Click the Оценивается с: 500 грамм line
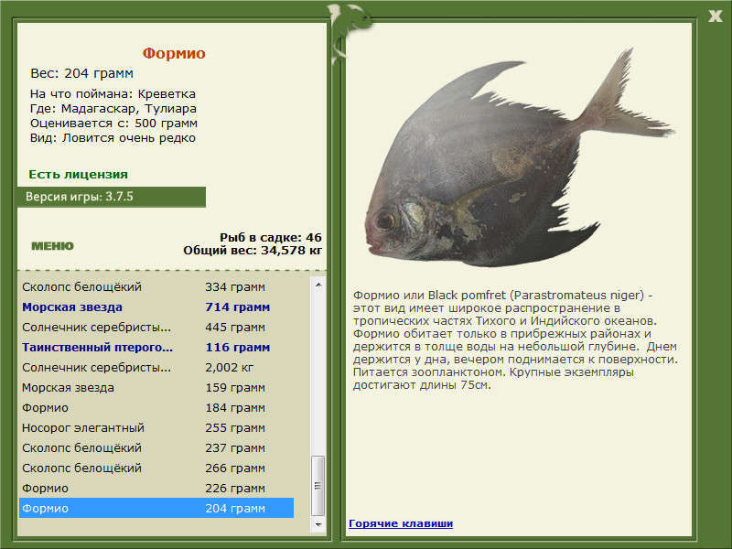Viewport: 732px width, 549px height. coord(113,124)
